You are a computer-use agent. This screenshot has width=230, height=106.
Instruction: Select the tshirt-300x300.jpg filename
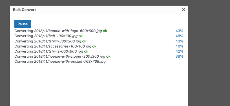tap(57, 41)
